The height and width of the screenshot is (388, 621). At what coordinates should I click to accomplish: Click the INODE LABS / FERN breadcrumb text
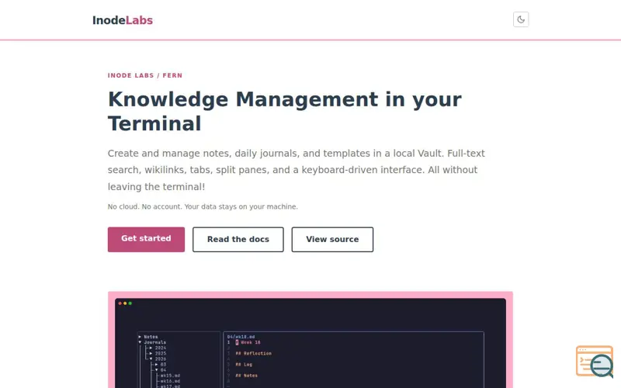(145, 75)
